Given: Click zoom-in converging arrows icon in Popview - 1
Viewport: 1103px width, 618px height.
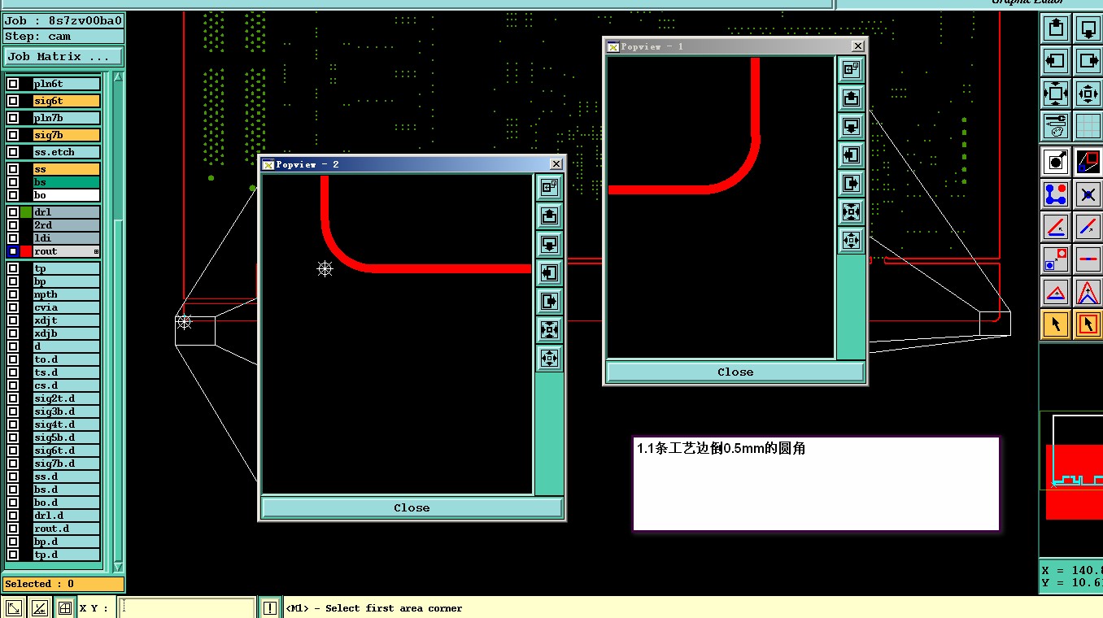Looking at the screenshot, I should tap(851, 212).
